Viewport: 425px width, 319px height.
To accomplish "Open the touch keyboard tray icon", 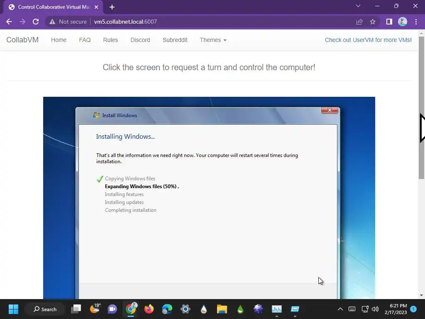I will tap(352, 309).
